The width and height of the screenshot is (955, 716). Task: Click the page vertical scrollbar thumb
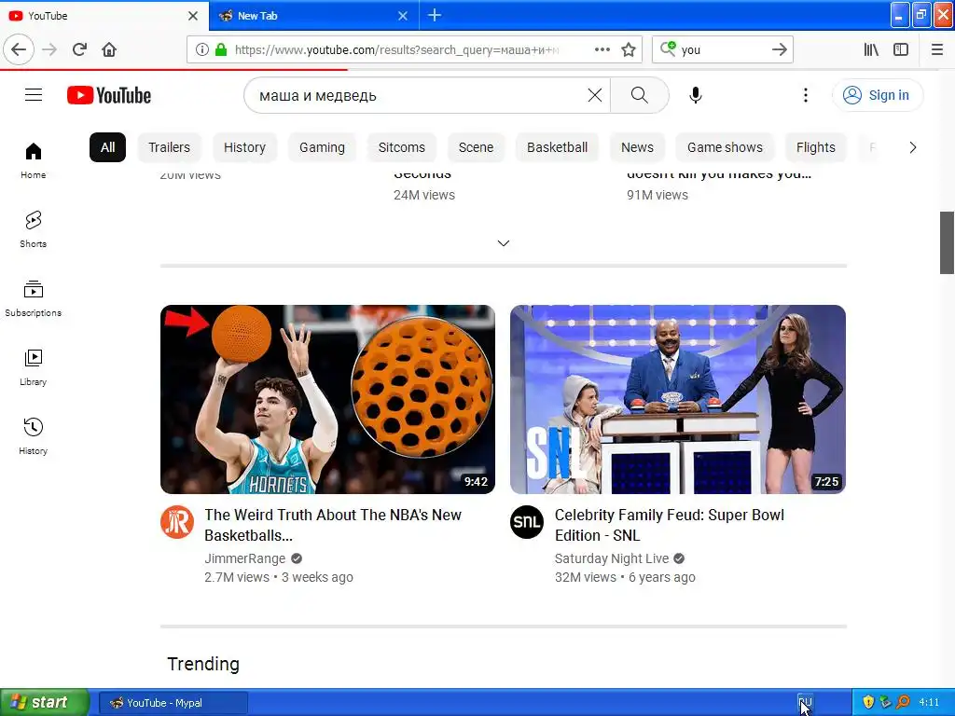[x=947, y=243]
